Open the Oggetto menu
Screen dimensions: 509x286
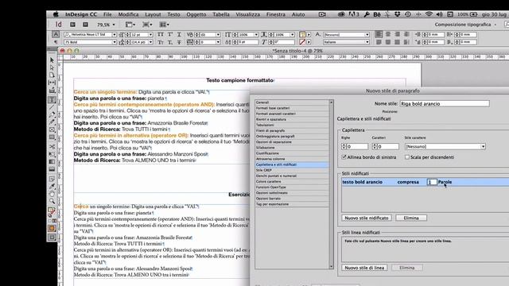pos(196,14)
